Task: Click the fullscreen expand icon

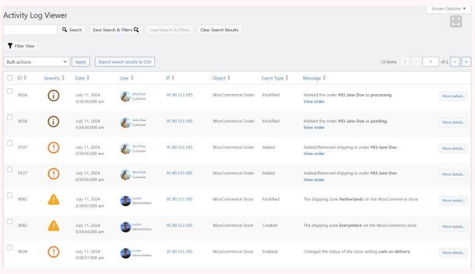Action: pyautogui.click(x=455, y=21)
